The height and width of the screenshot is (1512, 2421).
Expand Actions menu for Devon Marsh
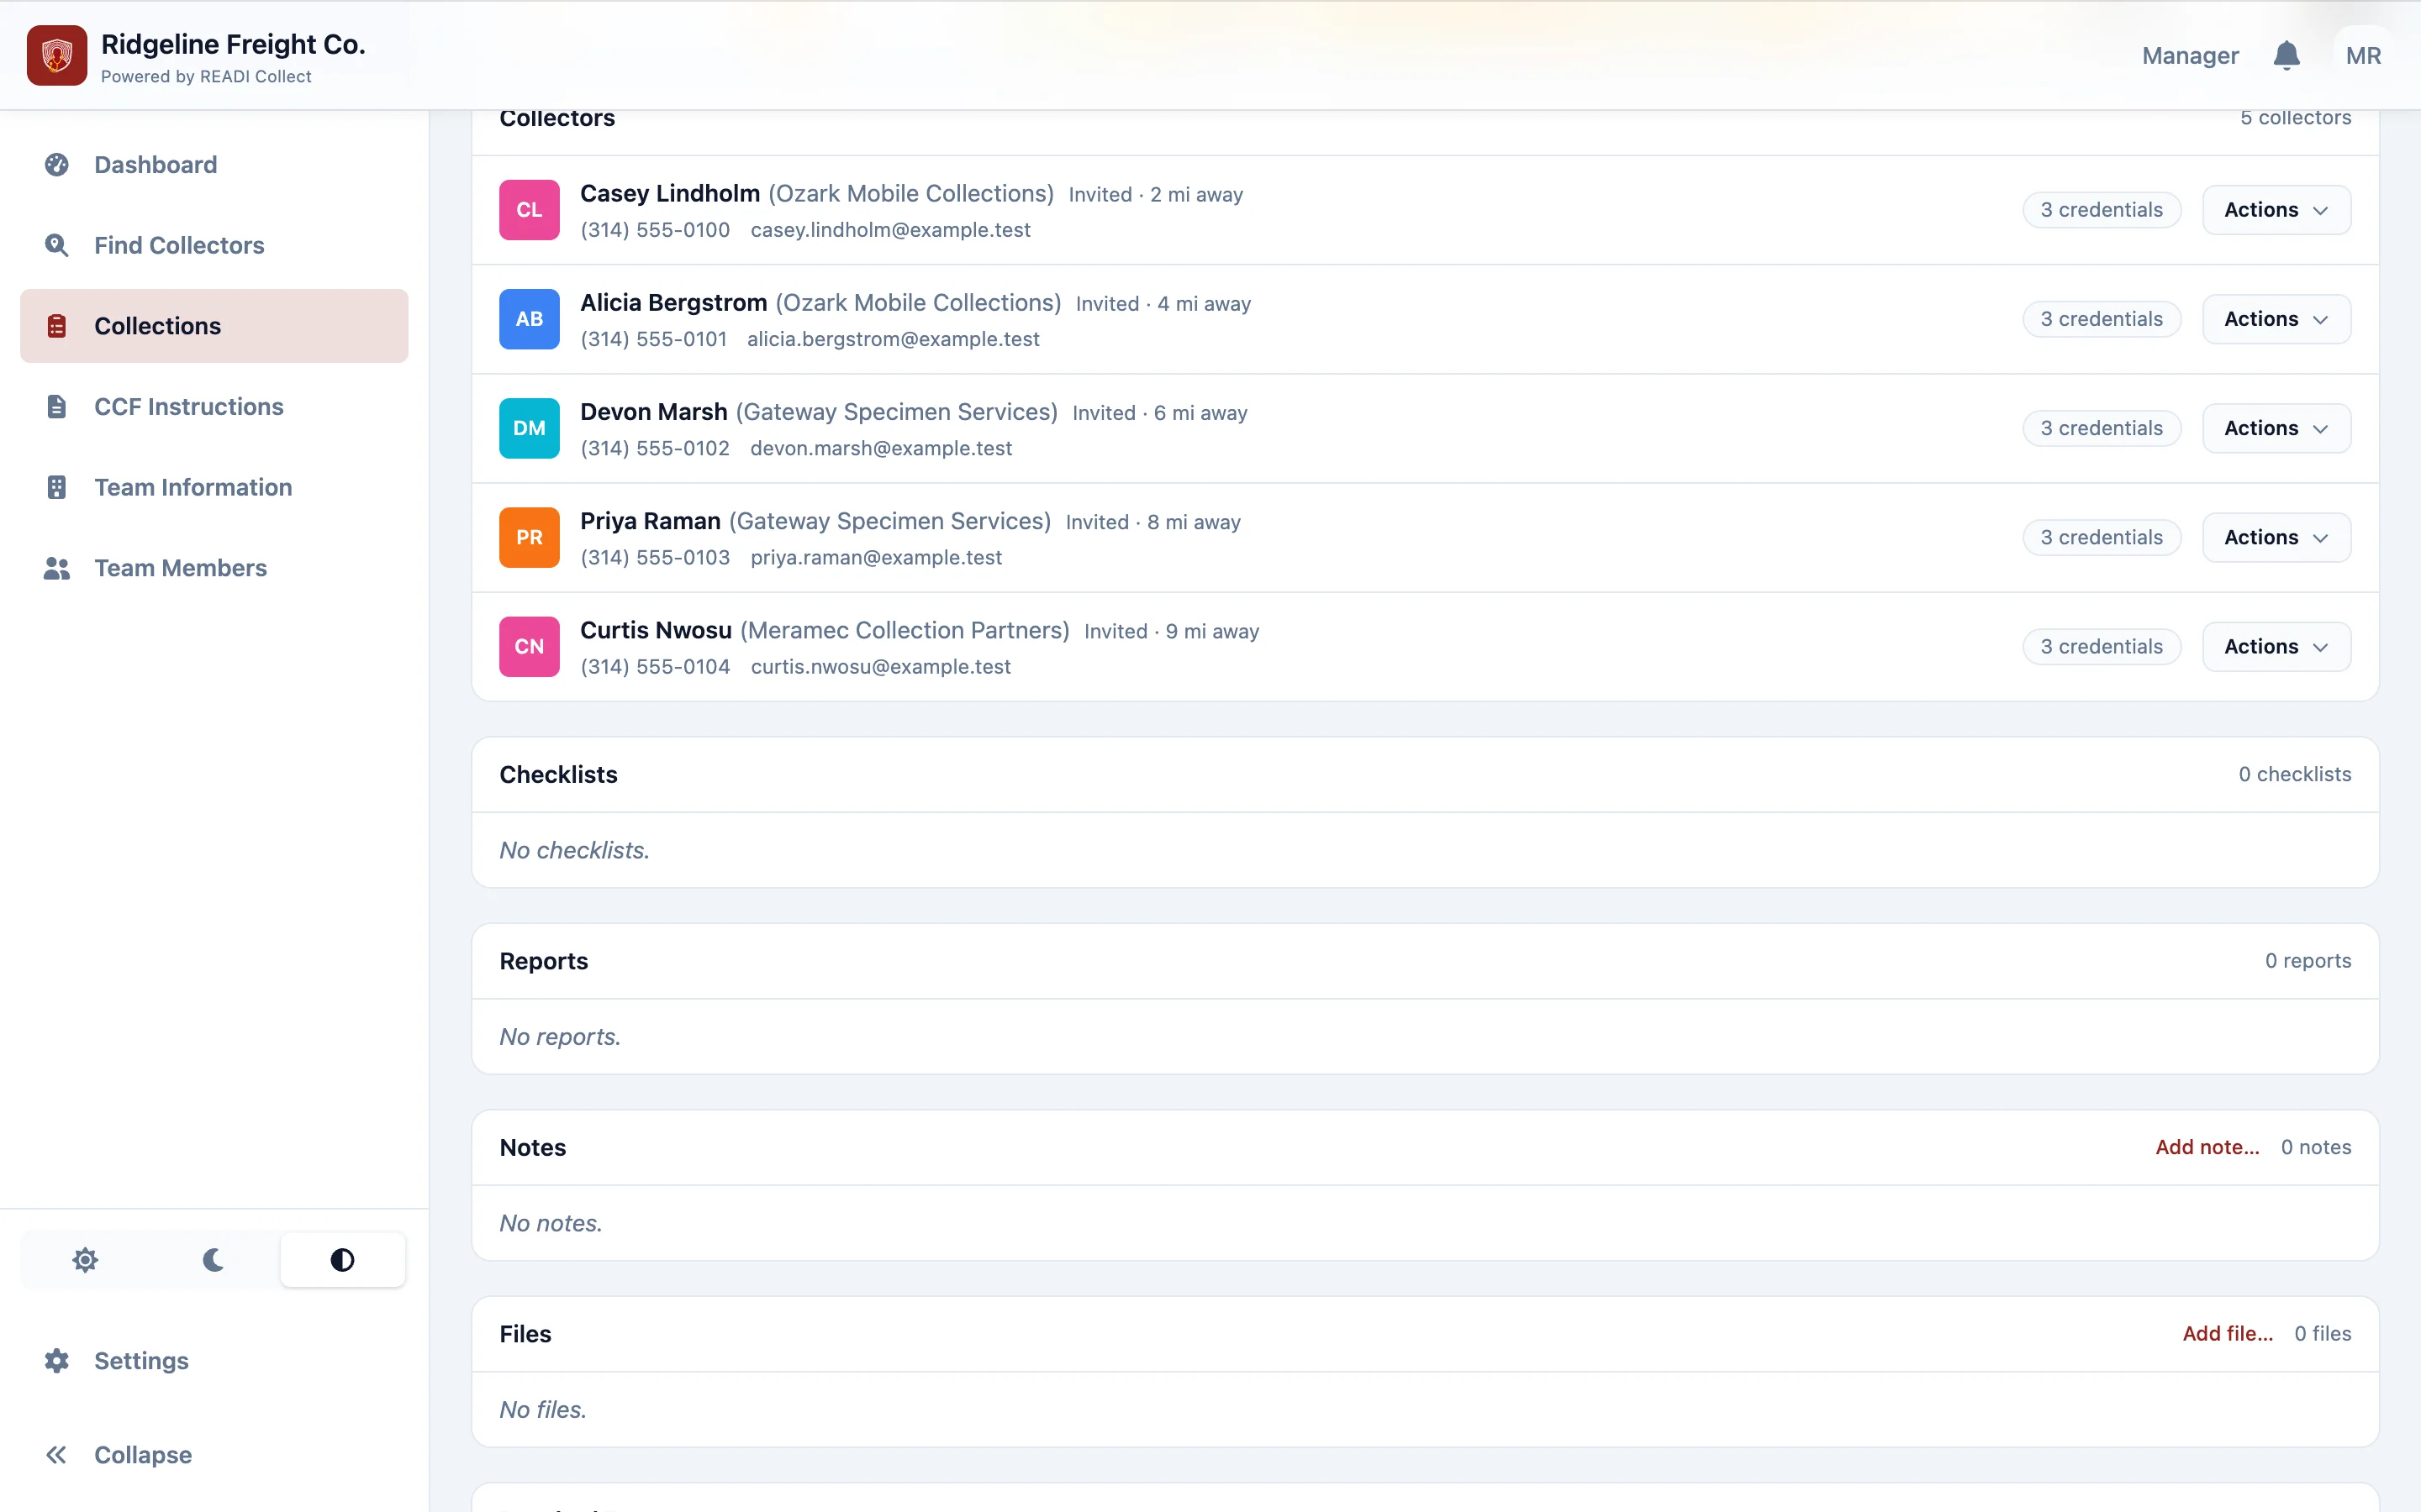2276,428
